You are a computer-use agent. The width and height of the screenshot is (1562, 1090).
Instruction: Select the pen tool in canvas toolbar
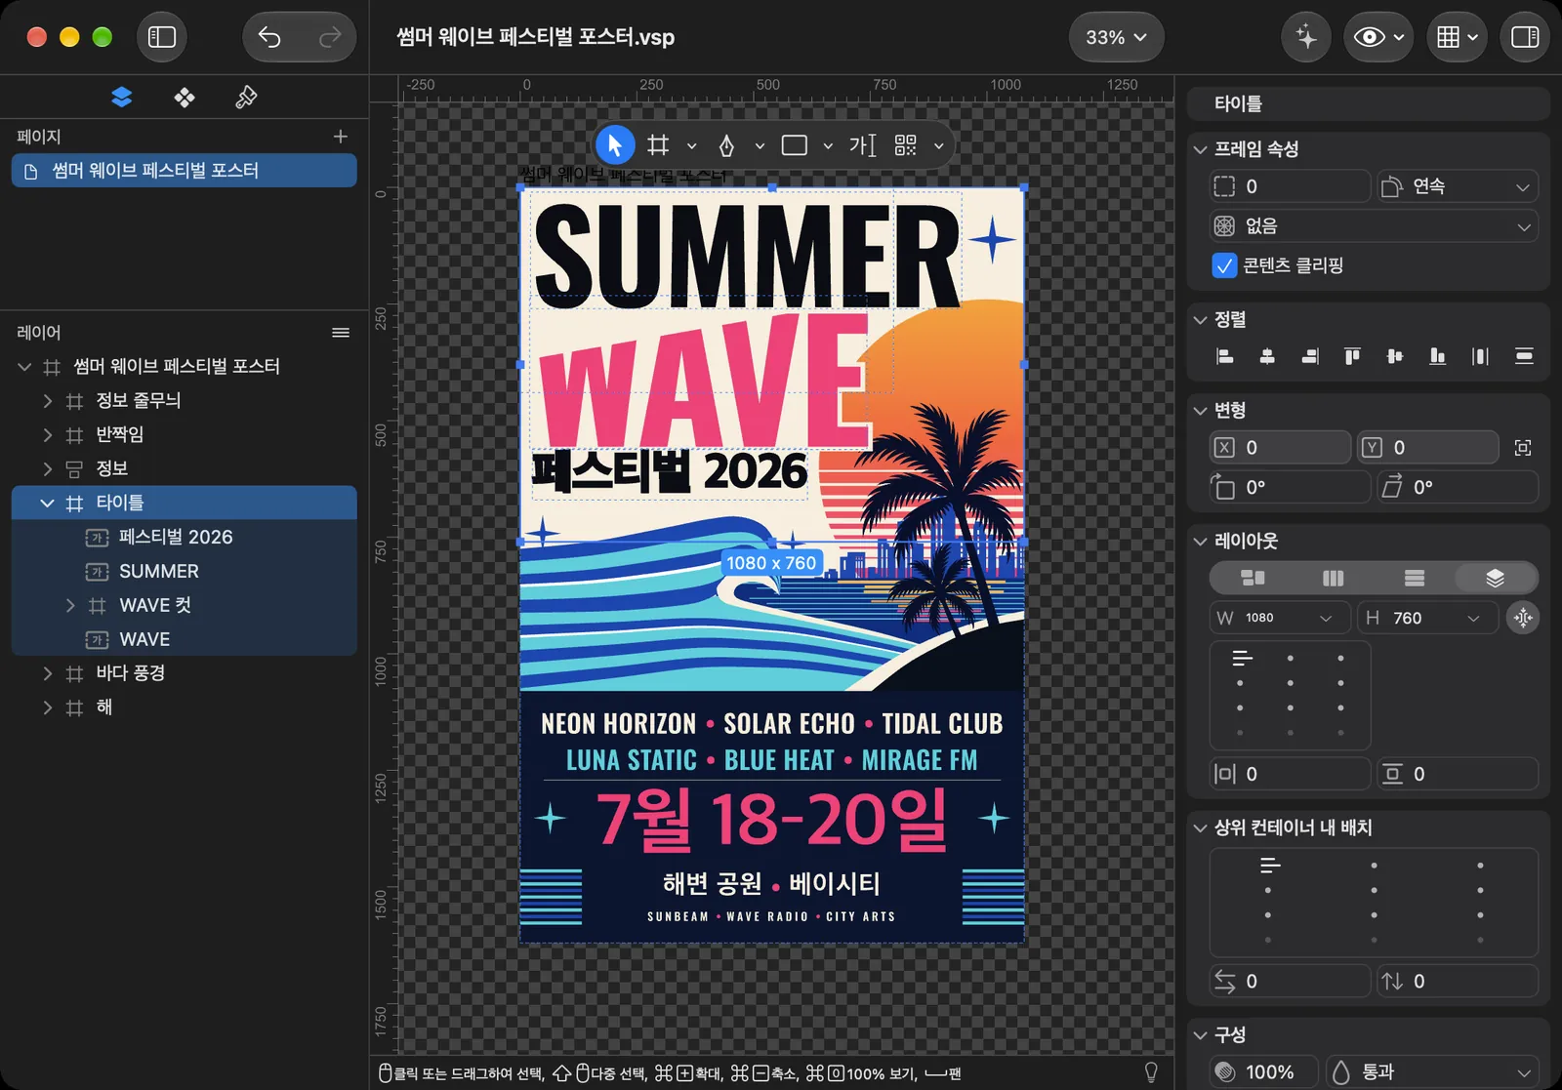726,145
